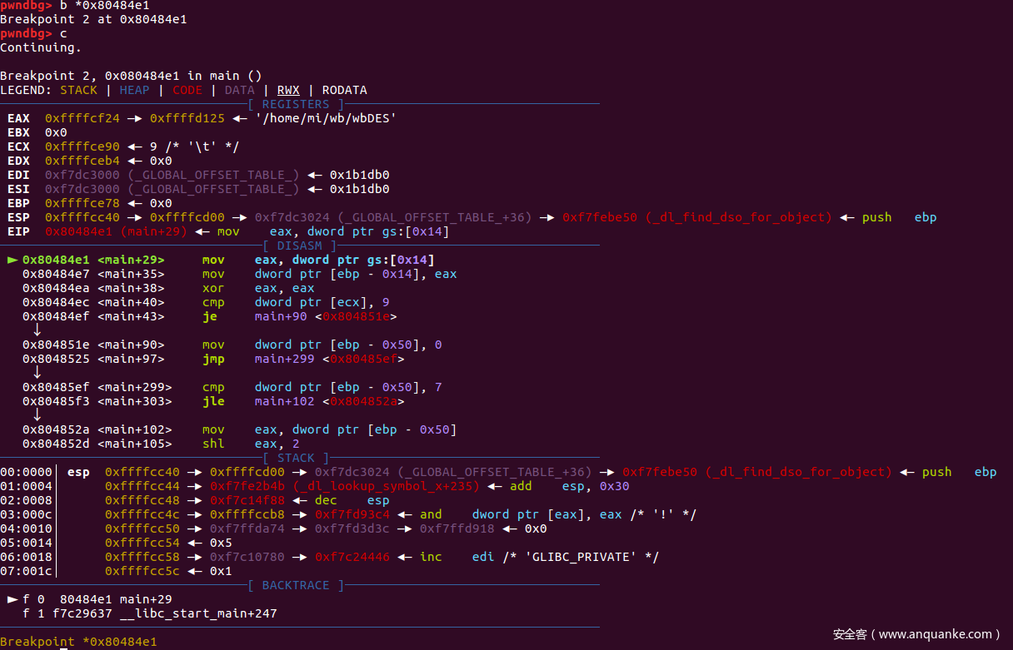Click the underlined RWX legend entry
The image size is (1013, 650).
pyautogui.click(x=288, y=90)
